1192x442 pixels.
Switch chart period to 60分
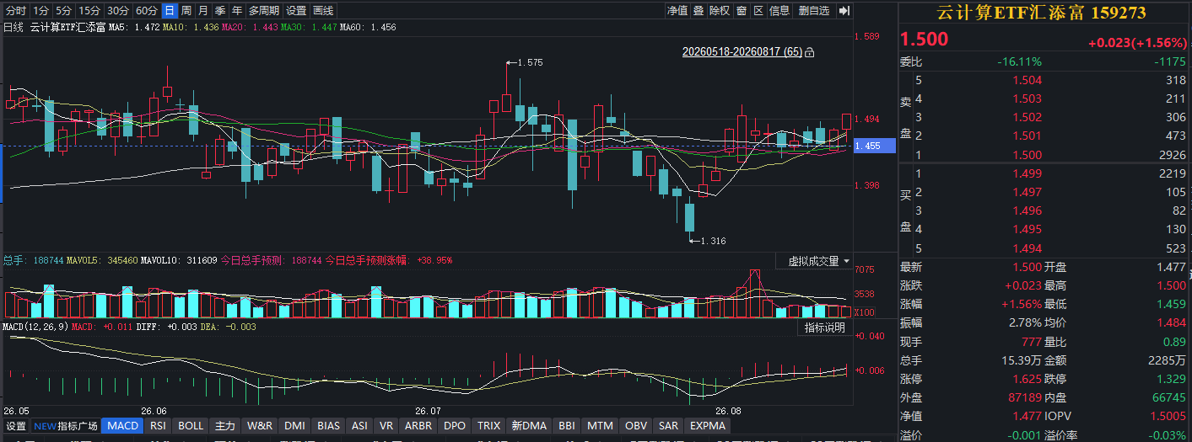click(147, 10)
